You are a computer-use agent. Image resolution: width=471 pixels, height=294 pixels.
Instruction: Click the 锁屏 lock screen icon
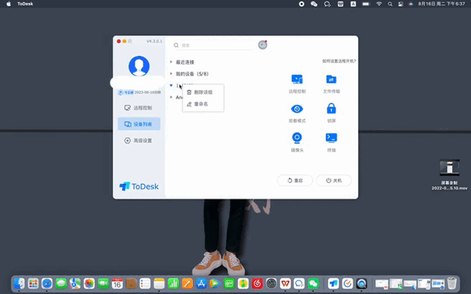coord(331,108)
